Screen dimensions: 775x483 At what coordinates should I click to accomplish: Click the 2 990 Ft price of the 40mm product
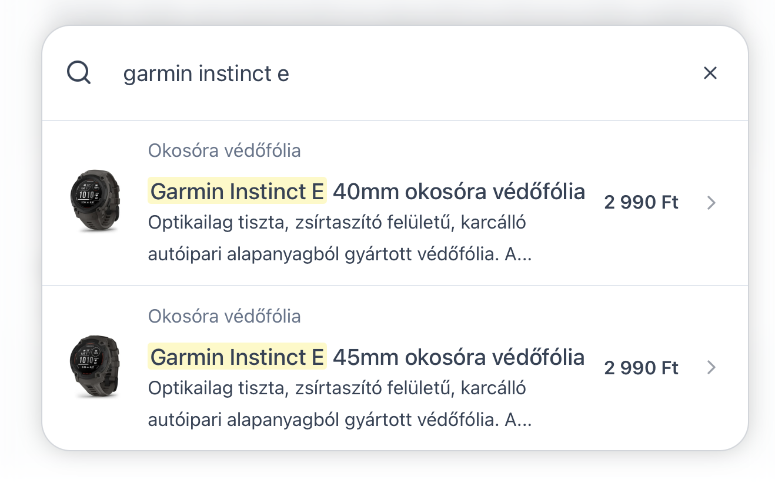click(642, 203)
